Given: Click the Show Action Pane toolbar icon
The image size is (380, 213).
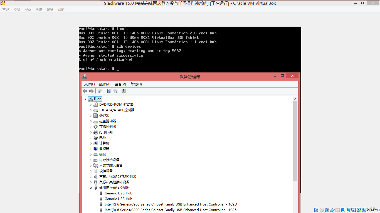Looking at the screenshot, I should click(115, 91).
